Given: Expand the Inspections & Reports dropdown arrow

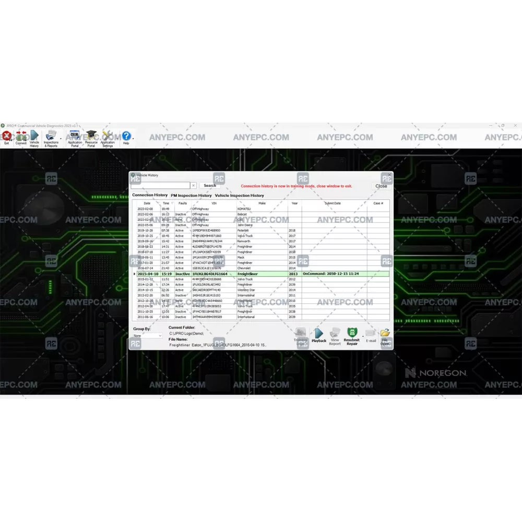Looking at the screenshot, I should click(61, 139).
